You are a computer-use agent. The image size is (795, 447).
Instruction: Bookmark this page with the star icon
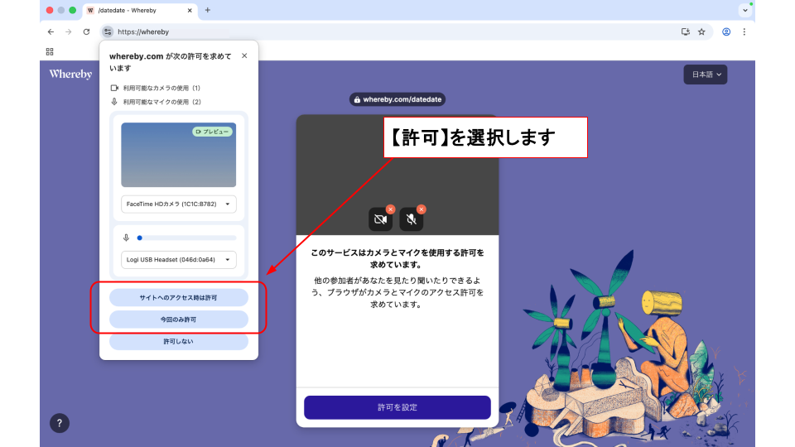pyautogui.click(x=701, y=32)
